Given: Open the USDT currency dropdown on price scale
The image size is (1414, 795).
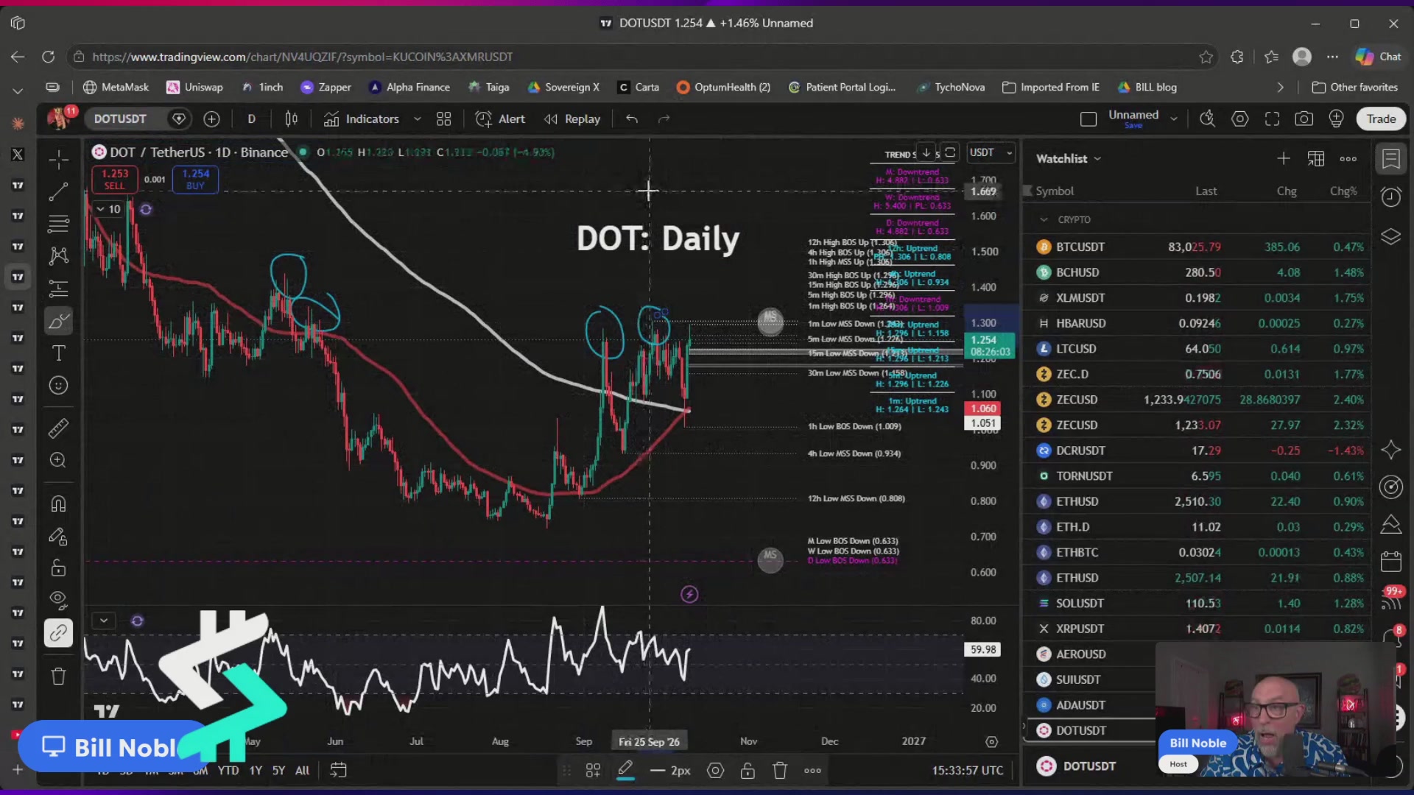Looking at the screenshot, I should click(x=991, y=152).
